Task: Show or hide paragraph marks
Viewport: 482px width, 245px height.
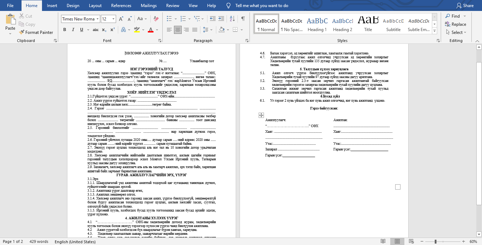Action: point(243,19)
